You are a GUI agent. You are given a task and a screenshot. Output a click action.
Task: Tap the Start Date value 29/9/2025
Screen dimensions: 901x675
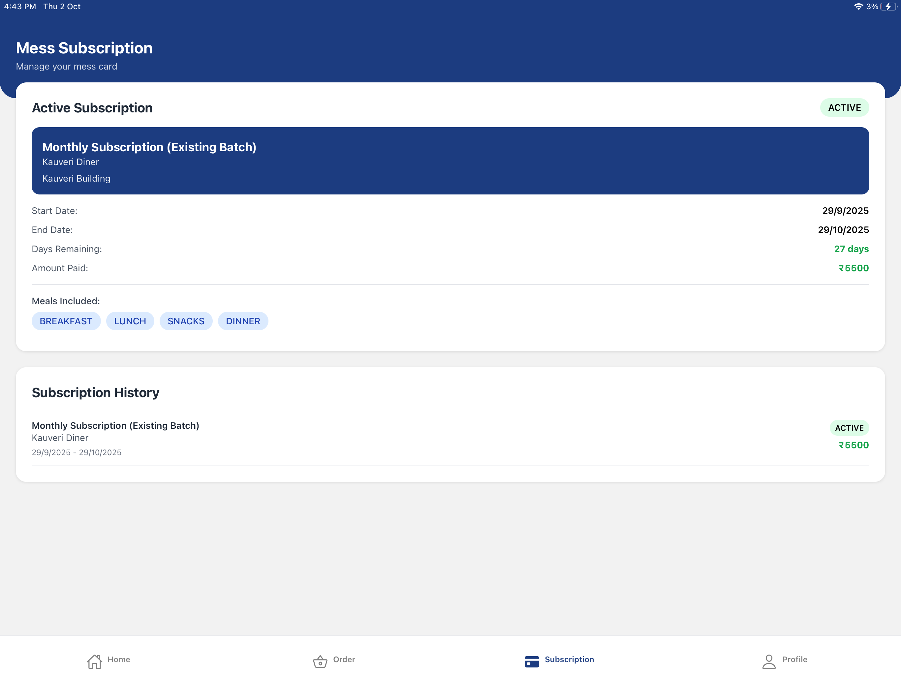click(x=845, y=211)
